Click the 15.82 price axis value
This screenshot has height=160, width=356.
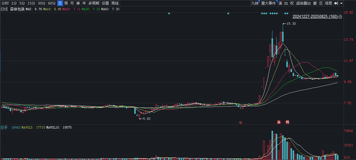[x=348, y=12]
